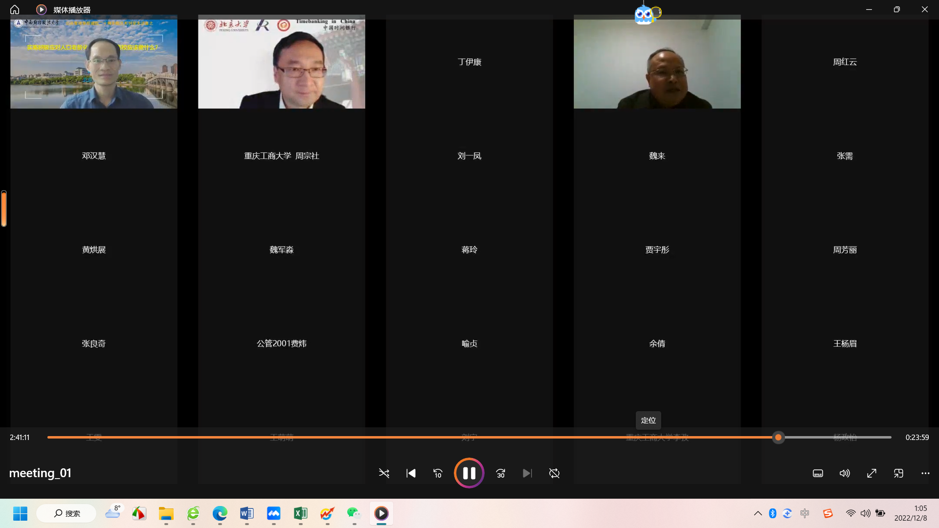The image size is (939, 528).
Task: Skip forward 30 seconds
Action: (x=500, y=473)
